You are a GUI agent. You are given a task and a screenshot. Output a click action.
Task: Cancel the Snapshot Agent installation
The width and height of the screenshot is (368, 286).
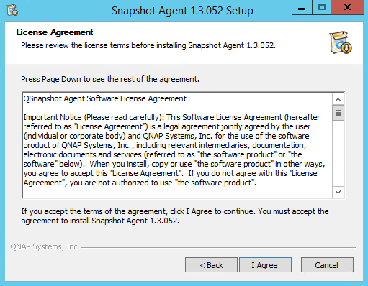point(327,265)
